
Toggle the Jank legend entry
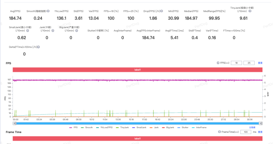154,127
